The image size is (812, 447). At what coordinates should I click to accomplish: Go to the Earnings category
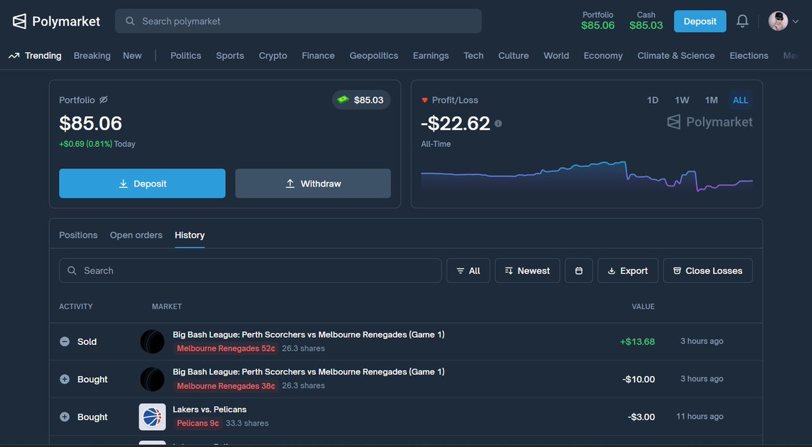coord(430,55)
